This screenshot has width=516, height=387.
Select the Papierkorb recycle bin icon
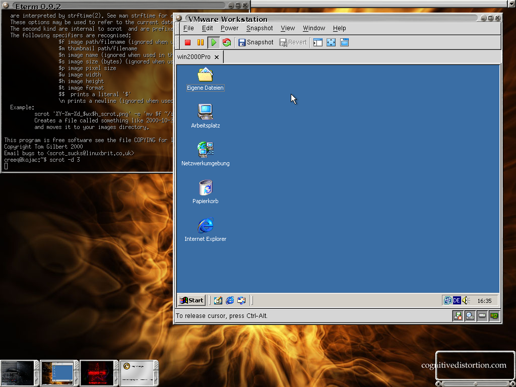click(x=206, y=192)
